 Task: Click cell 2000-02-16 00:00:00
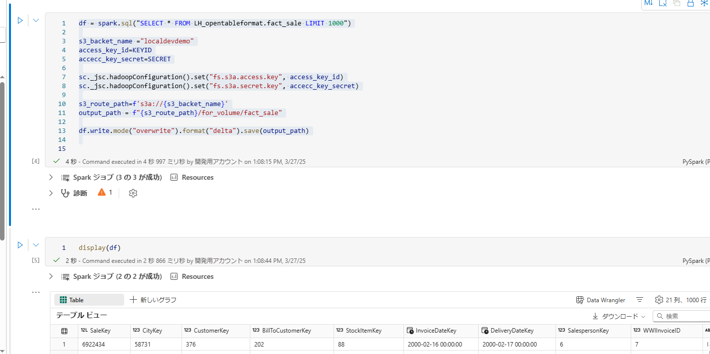click(x=434, y=344)
